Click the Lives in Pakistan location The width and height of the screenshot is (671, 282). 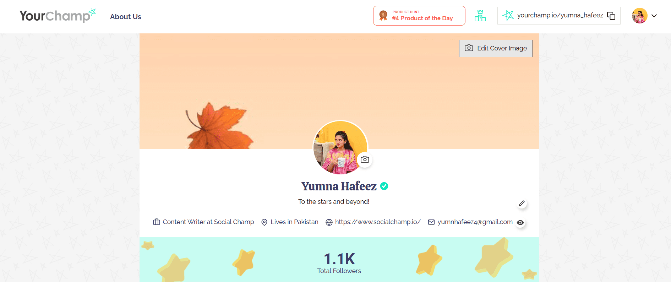(x=294, y=222)
